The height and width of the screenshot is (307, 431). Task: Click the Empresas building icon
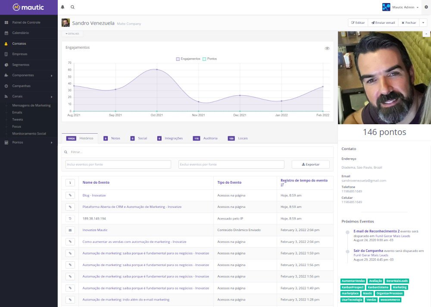coord(6,54)
